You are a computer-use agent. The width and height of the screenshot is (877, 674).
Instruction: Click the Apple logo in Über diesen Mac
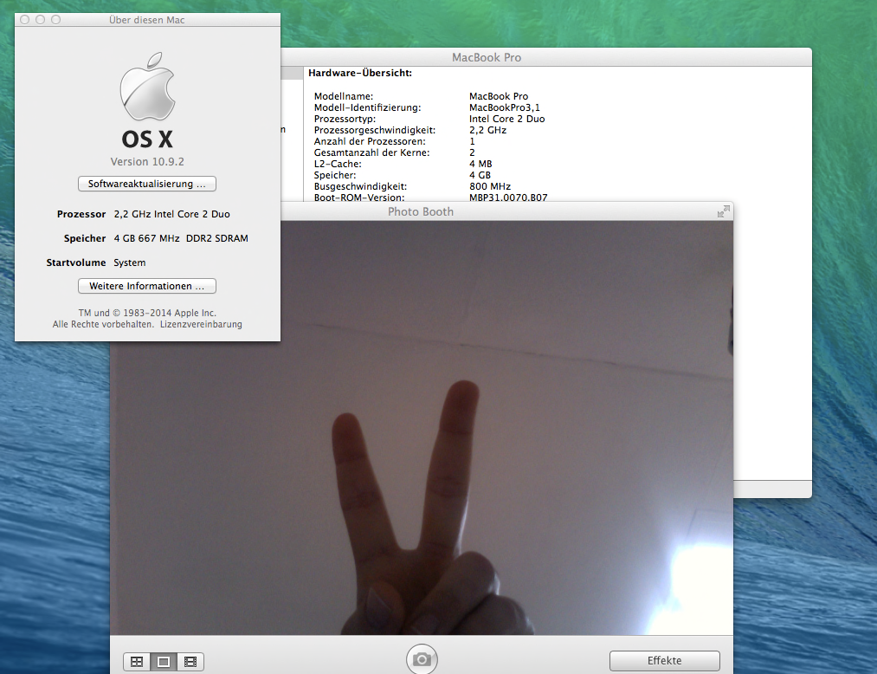click(147, 87)
